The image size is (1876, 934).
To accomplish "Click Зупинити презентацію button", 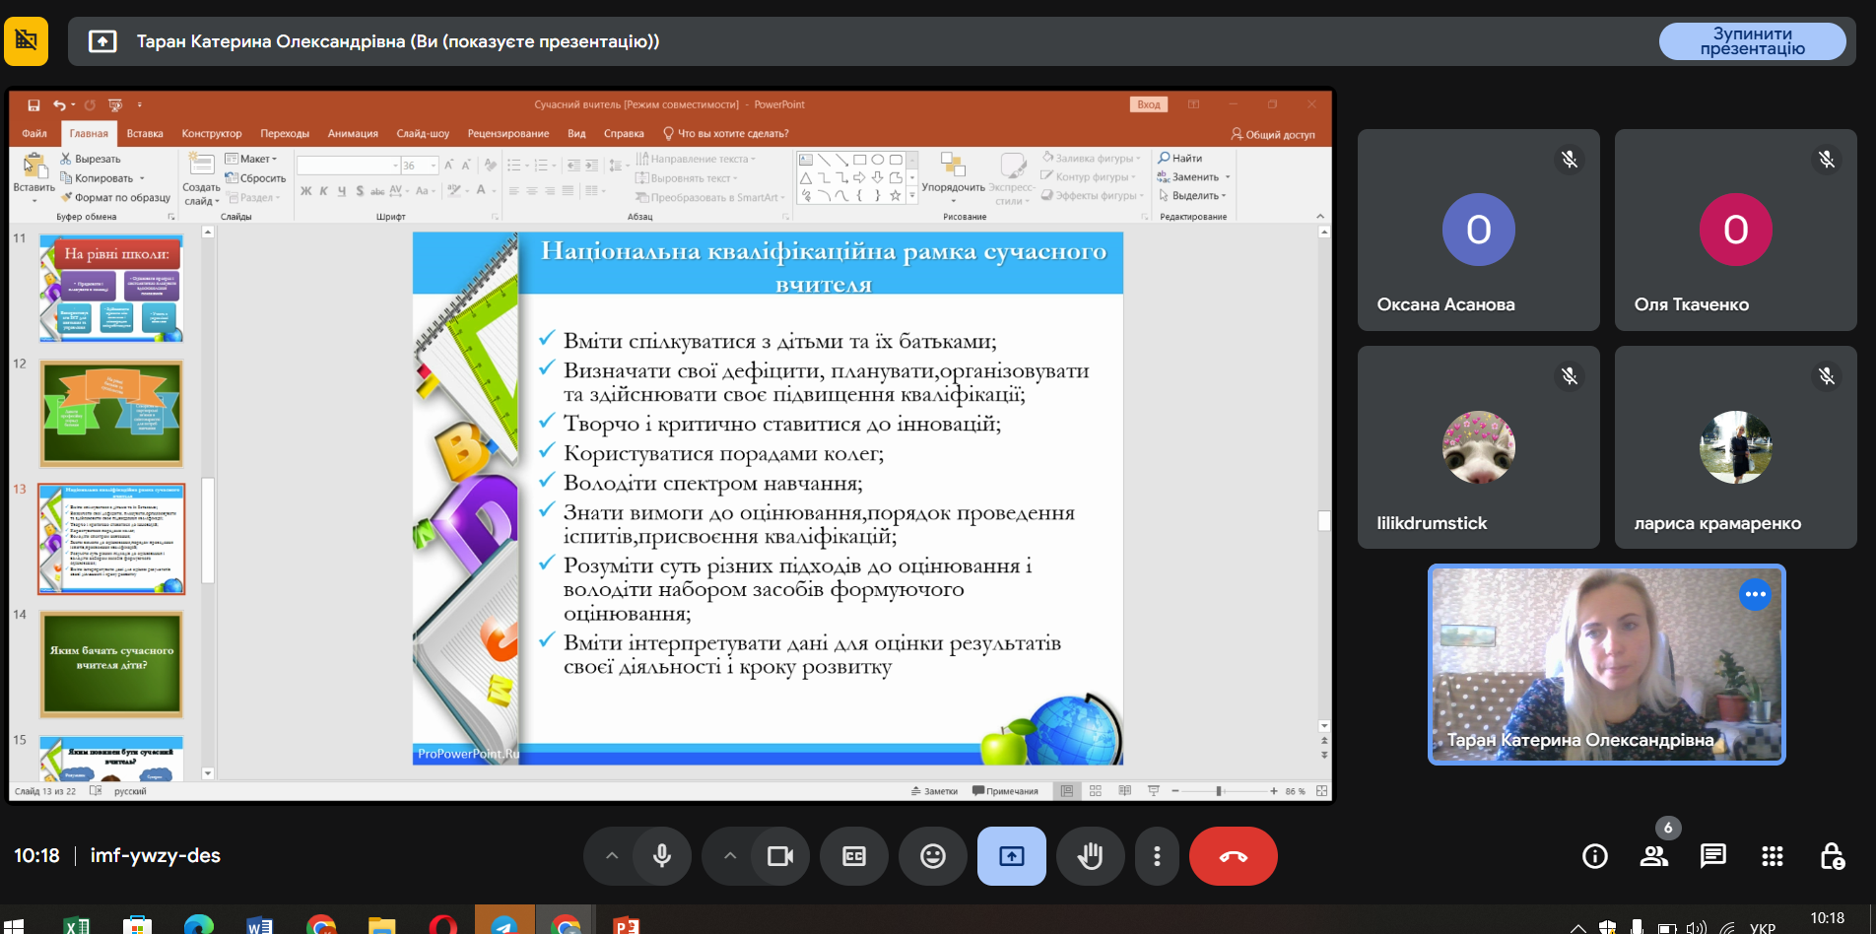I will pyautogui.click(x=1752, y=41).
